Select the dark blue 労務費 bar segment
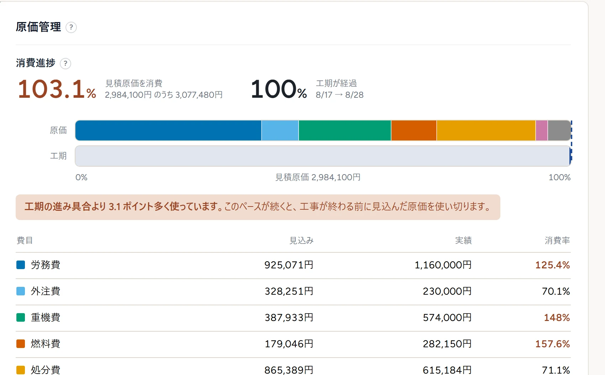This screenshot has width=605, height=375. [168, 130]
